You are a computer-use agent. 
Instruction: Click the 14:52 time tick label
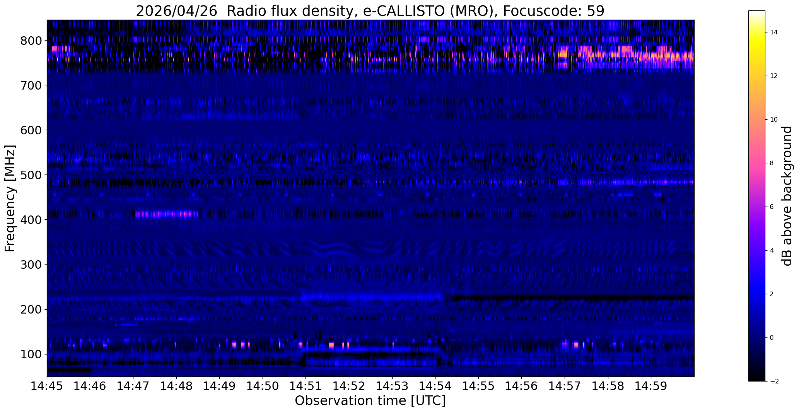pos(349,386)
